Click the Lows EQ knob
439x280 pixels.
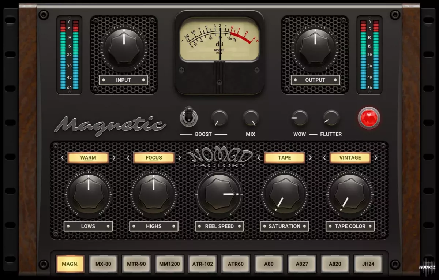click(88, 194)
